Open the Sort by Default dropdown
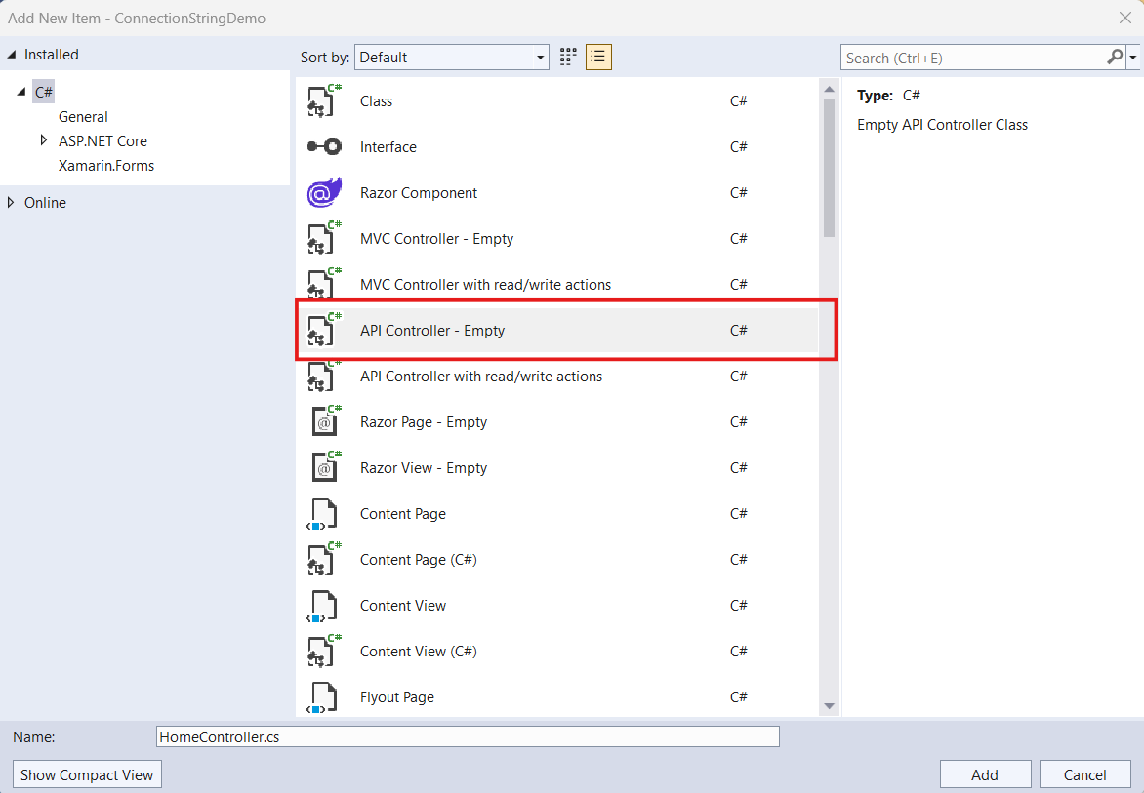This screenshot has width=1144, height=793. tap(452, 57)
